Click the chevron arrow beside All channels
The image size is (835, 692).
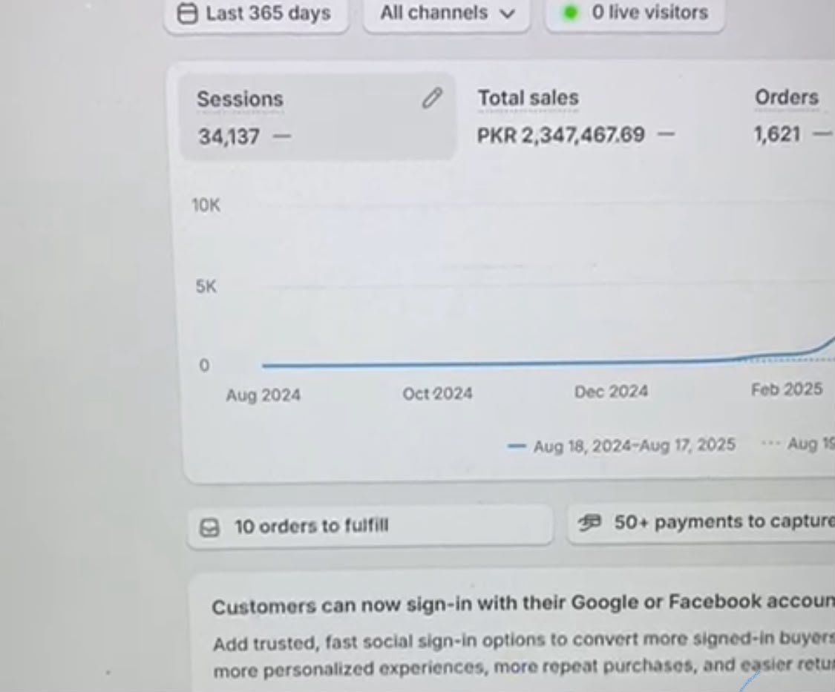(508, 14)
